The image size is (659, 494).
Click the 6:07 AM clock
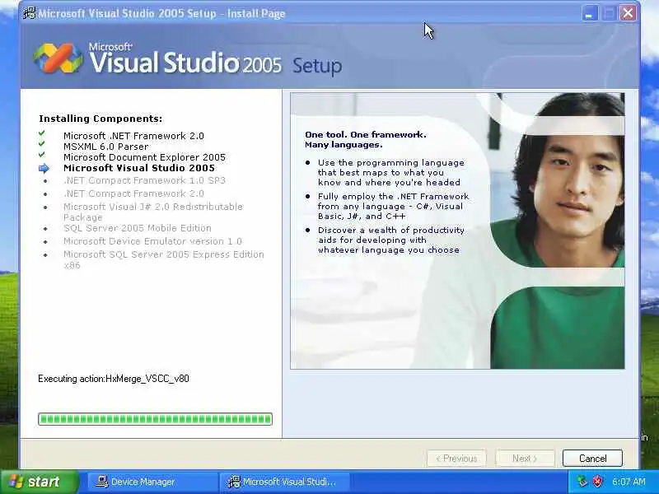(x=629, y=482)
